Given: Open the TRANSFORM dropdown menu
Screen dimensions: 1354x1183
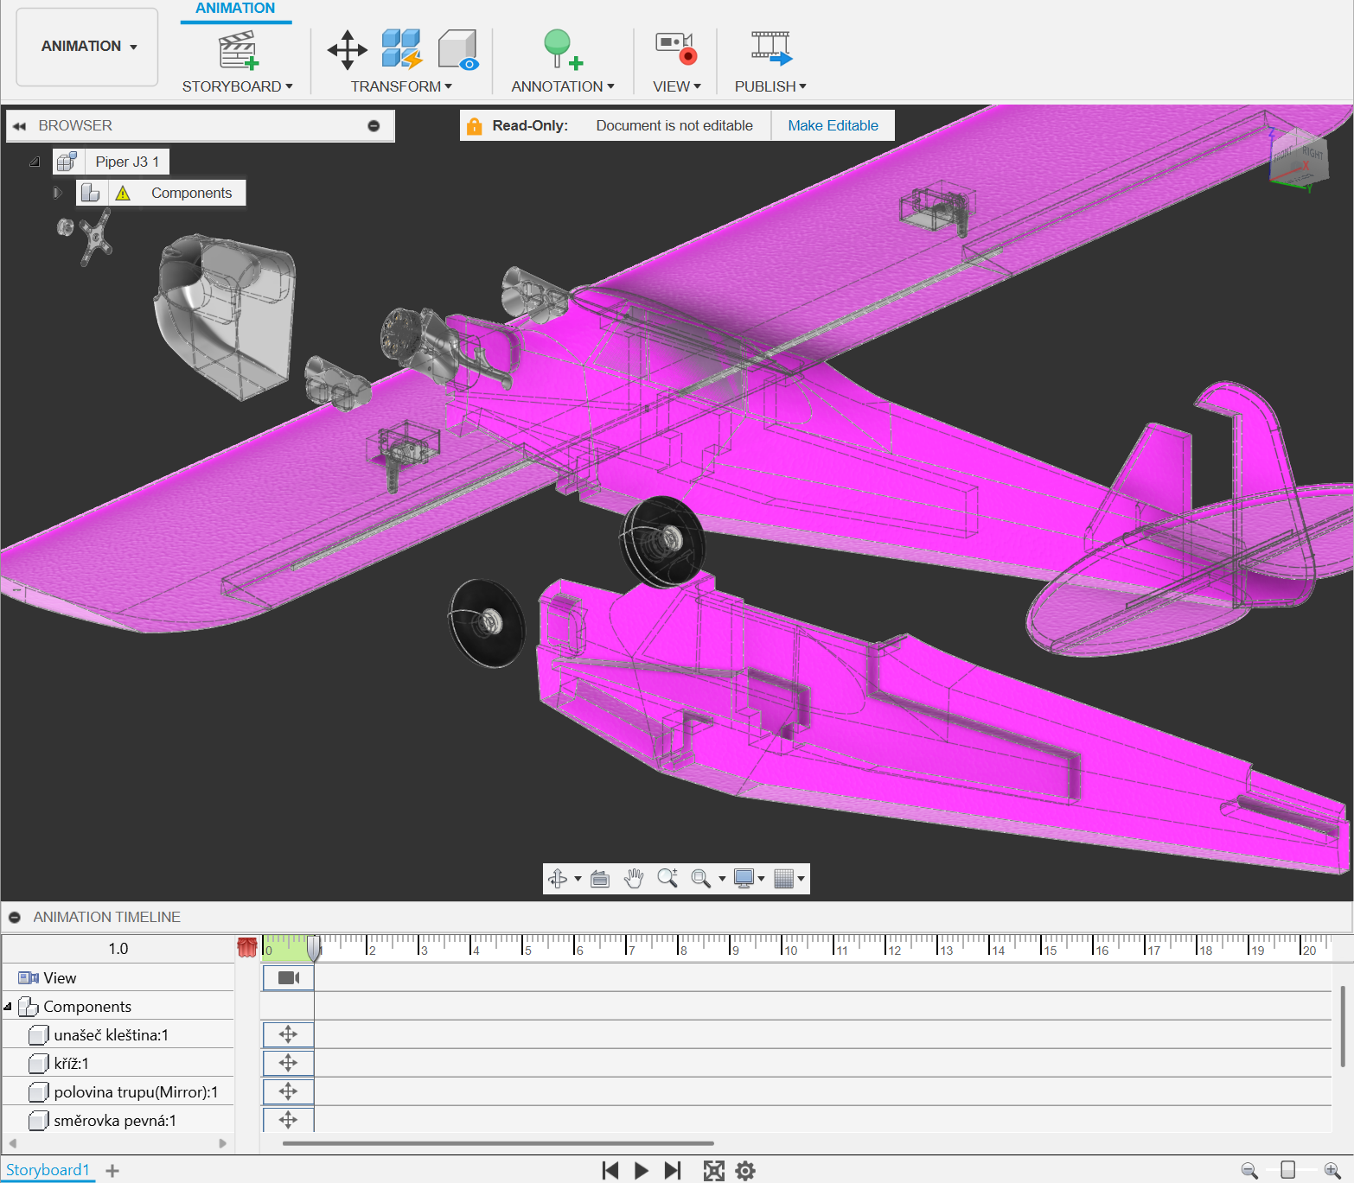Looking at the screenshot, I should point(401,86).
